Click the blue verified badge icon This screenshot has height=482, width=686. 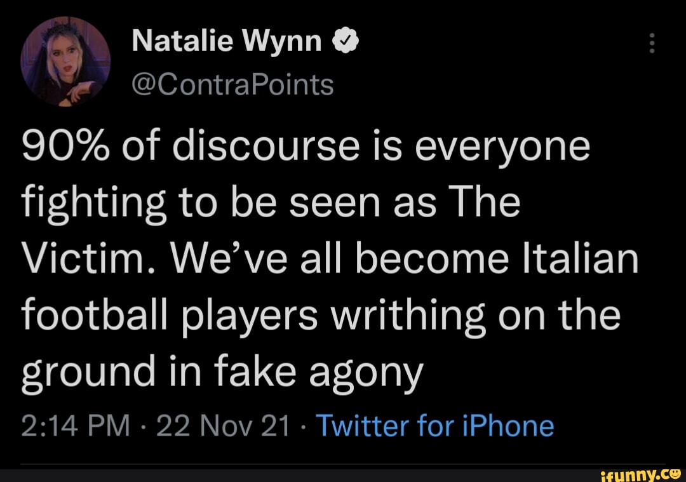pyautogui.click(x=342, y=43)
